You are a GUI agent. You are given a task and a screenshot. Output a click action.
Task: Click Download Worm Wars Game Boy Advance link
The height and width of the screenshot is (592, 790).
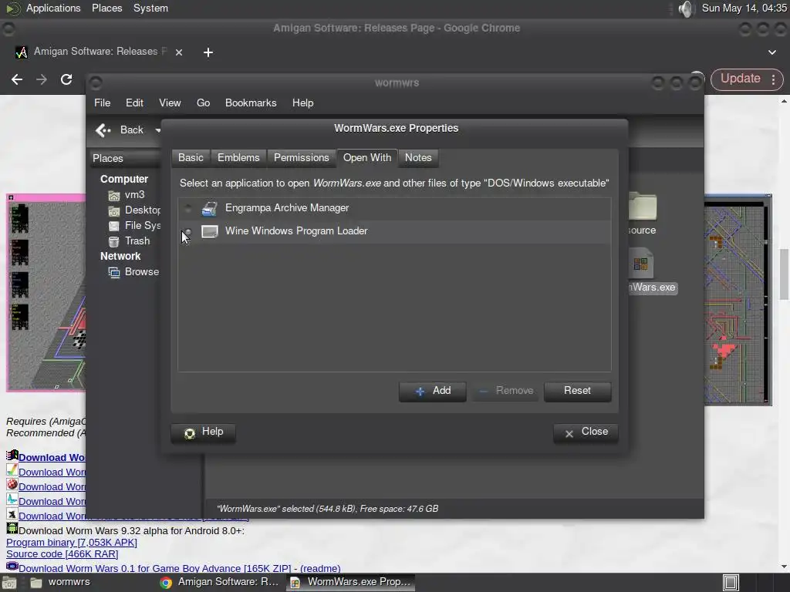(x=154, y=569)
